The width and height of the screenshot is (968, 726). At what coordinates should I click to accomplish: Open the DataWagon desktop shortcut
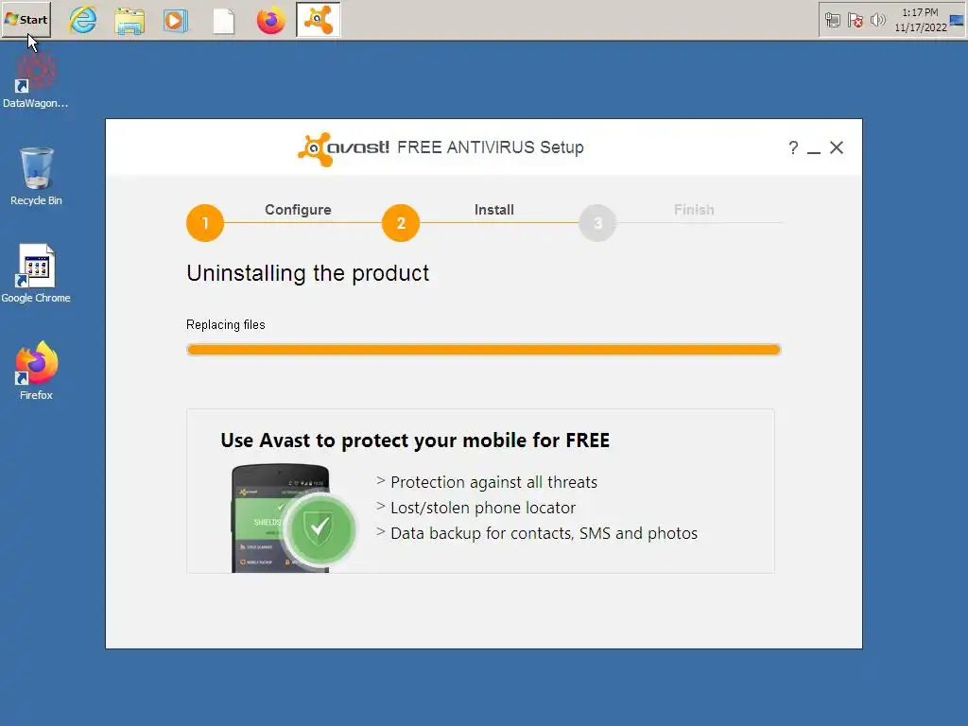[x=35, y=81]
